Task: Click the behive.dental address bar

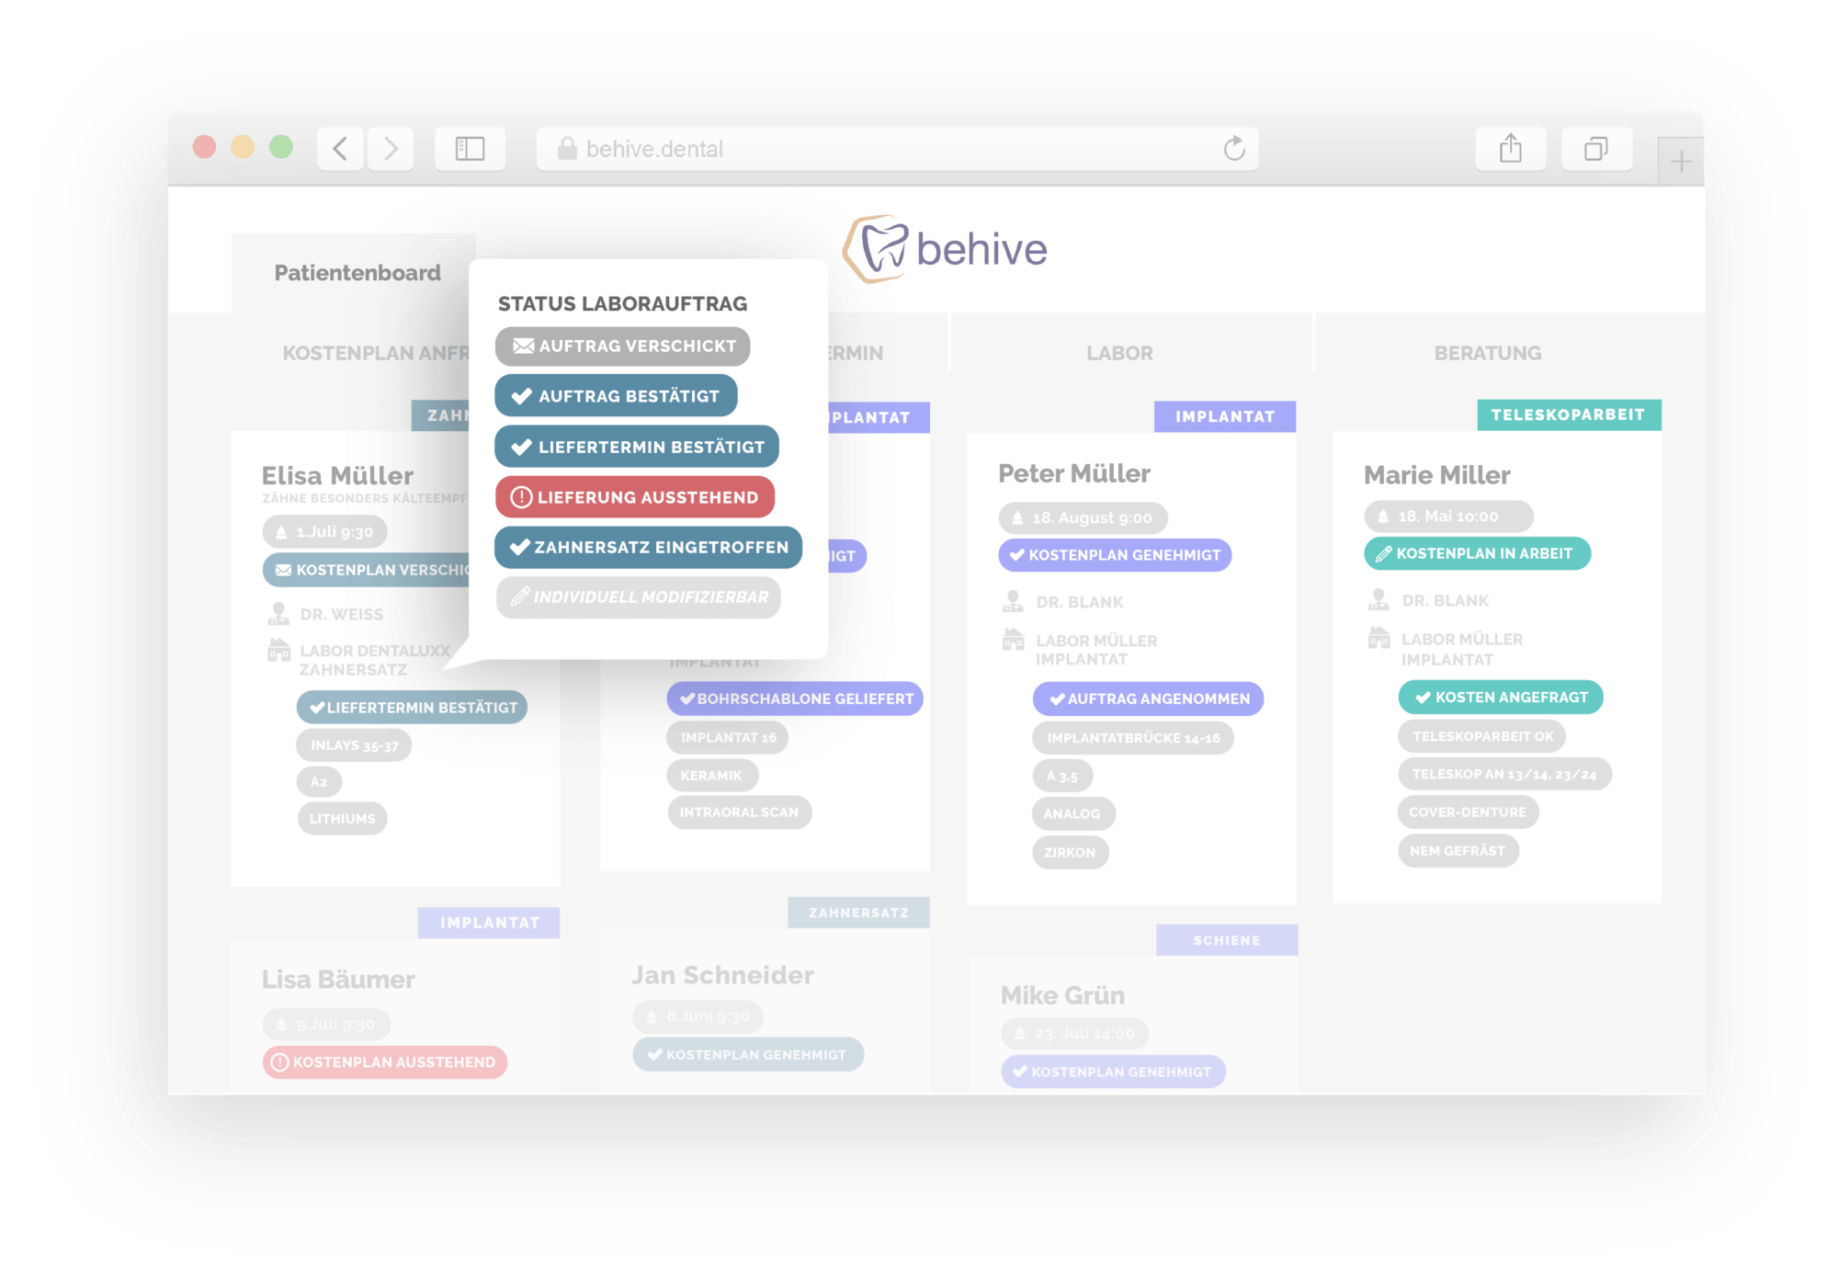Action: [897, 148]
